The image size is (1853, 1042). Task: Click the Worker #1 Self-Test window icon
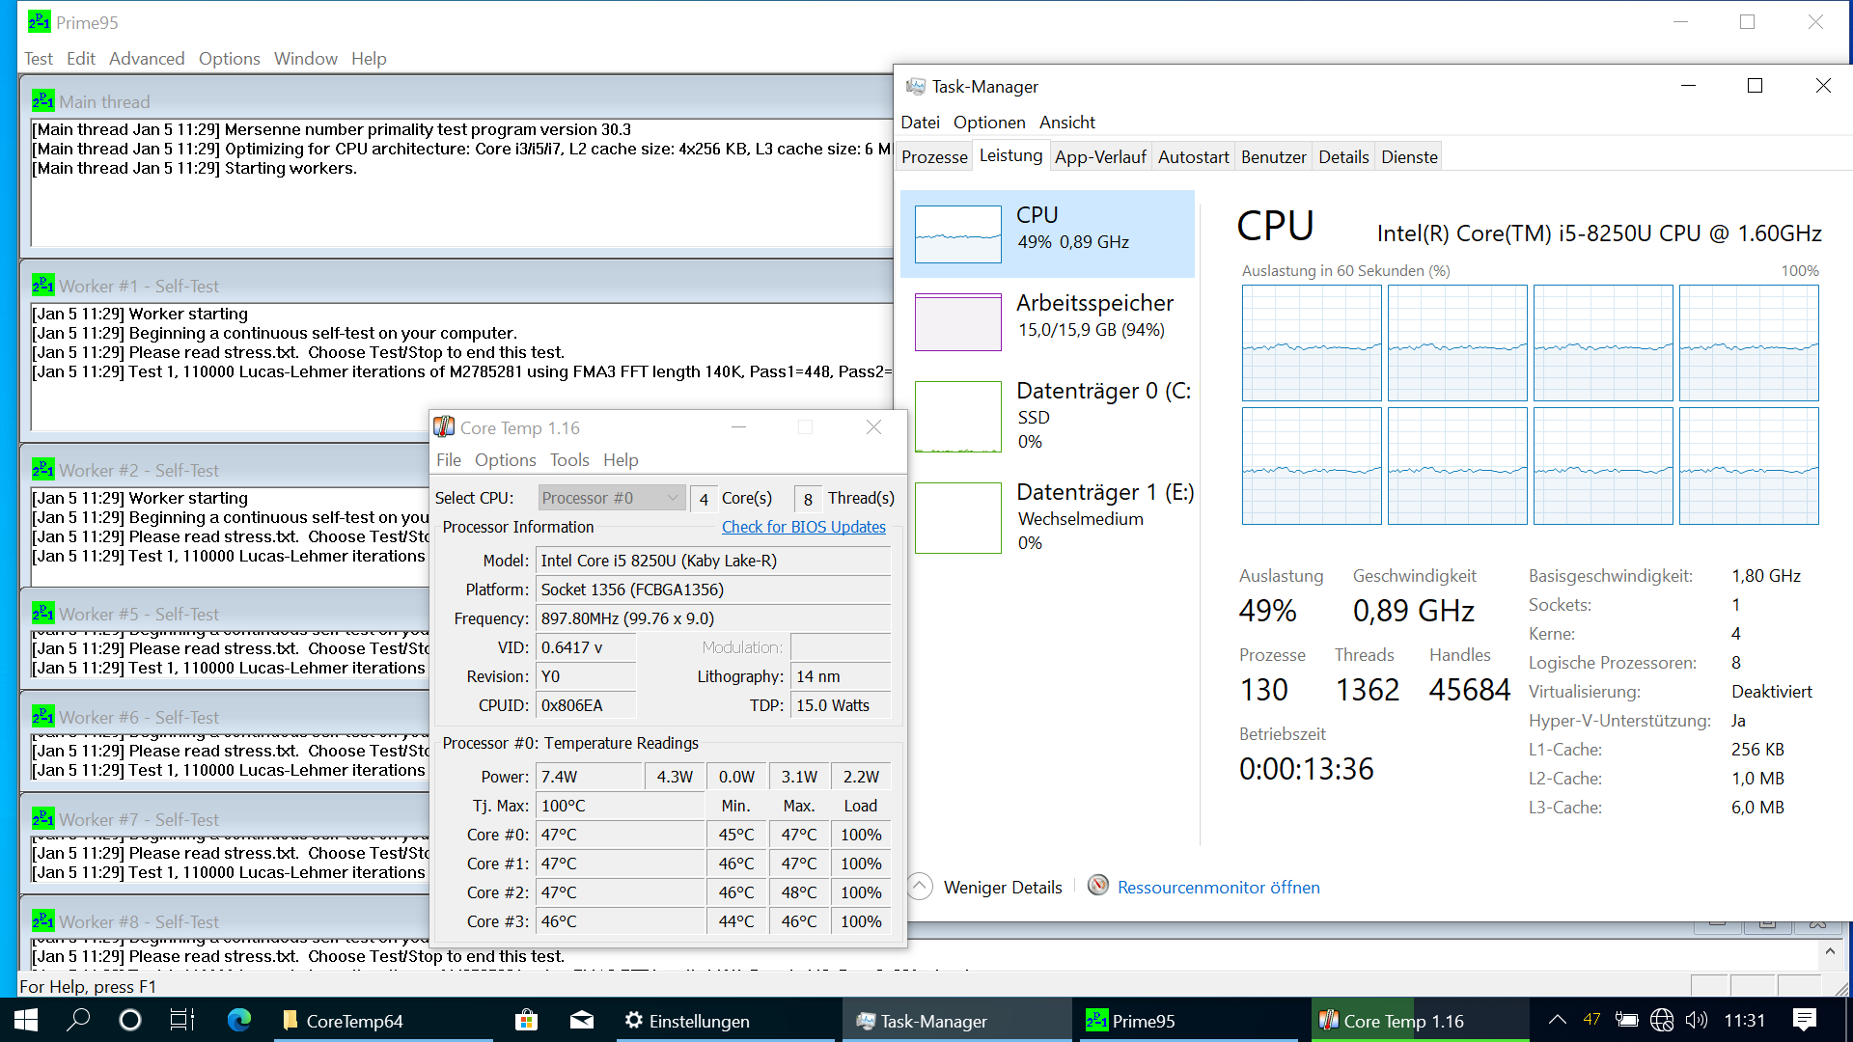tap(42, 286)
